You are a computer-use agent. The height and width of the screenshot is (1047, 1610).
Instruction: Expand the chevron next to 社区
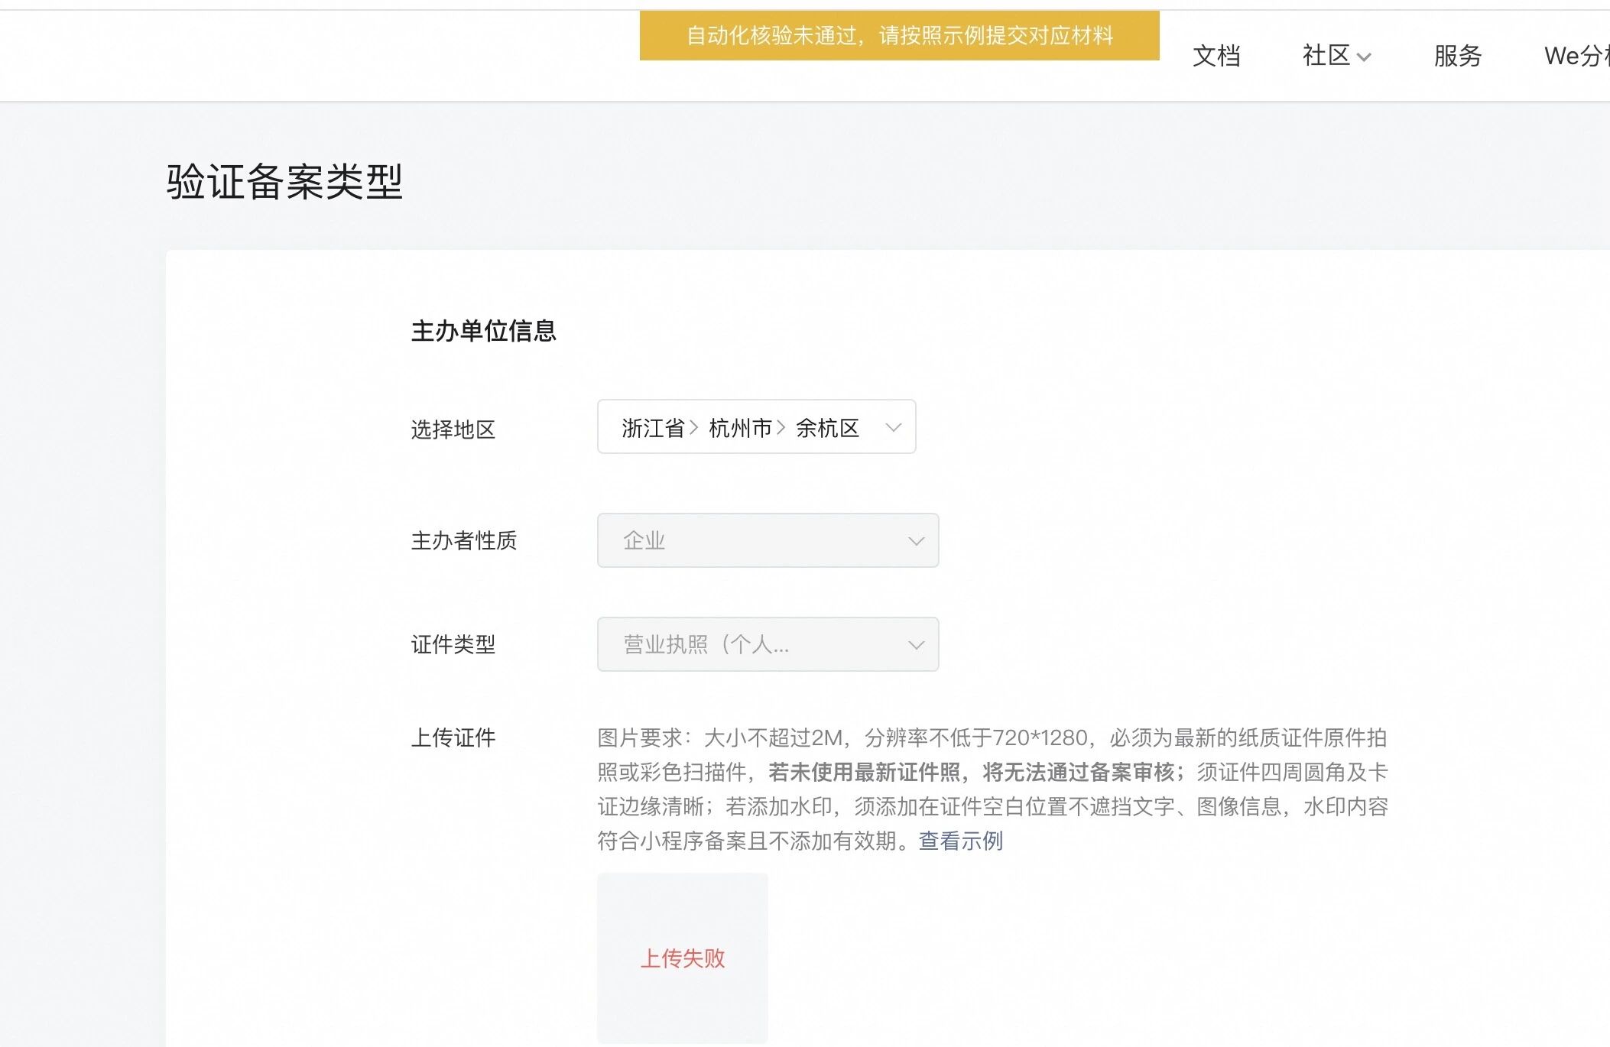pyautogui.click(x=1364, y=57)
